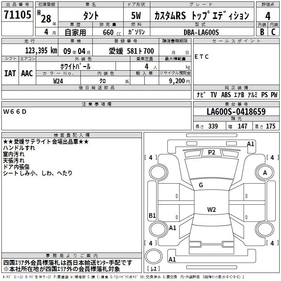
Task: Click the ETC sales point text
Action: (202, 57)
